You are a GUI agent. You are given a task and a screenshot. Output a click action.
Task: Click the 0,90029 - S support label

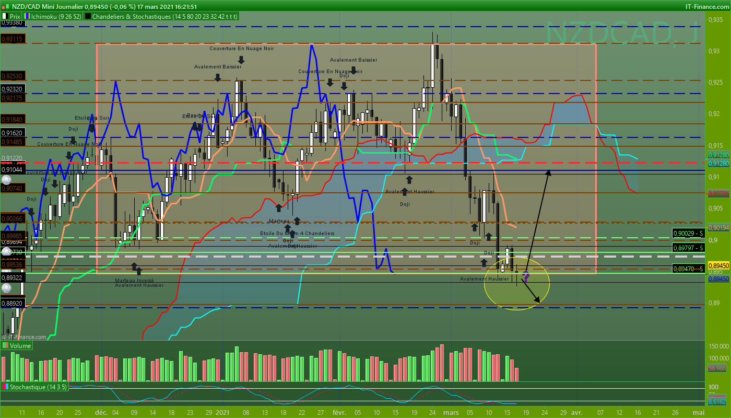[688, 233]
